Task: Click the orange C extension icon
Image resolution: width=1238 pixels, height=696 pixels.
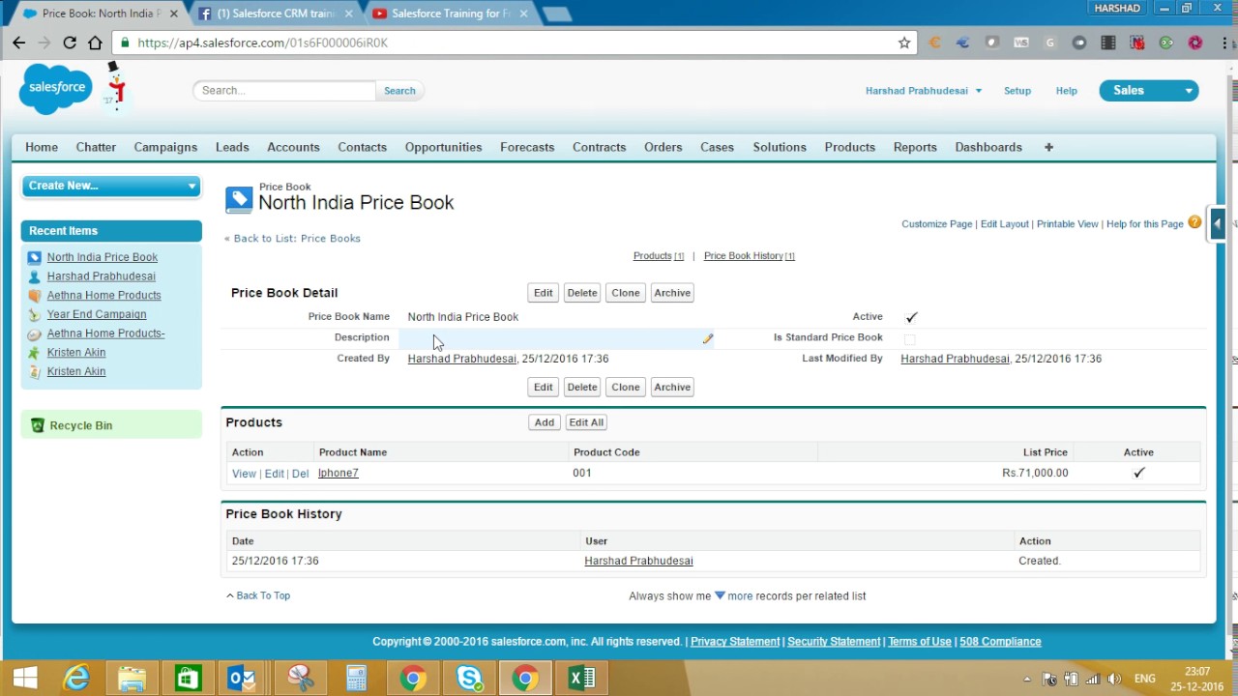Action: pyautogui.click(x=934, y=43)
